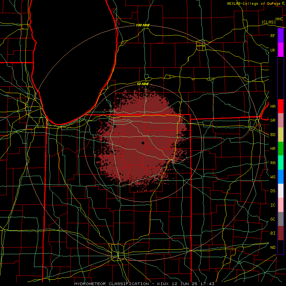The image size is (286, 286).
Task: Click the GC legend label
Action: tap(273, 219)
